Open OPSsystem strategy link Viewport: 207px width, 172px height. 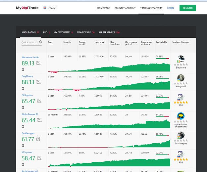pyautogui.click(x=27, y=95)
